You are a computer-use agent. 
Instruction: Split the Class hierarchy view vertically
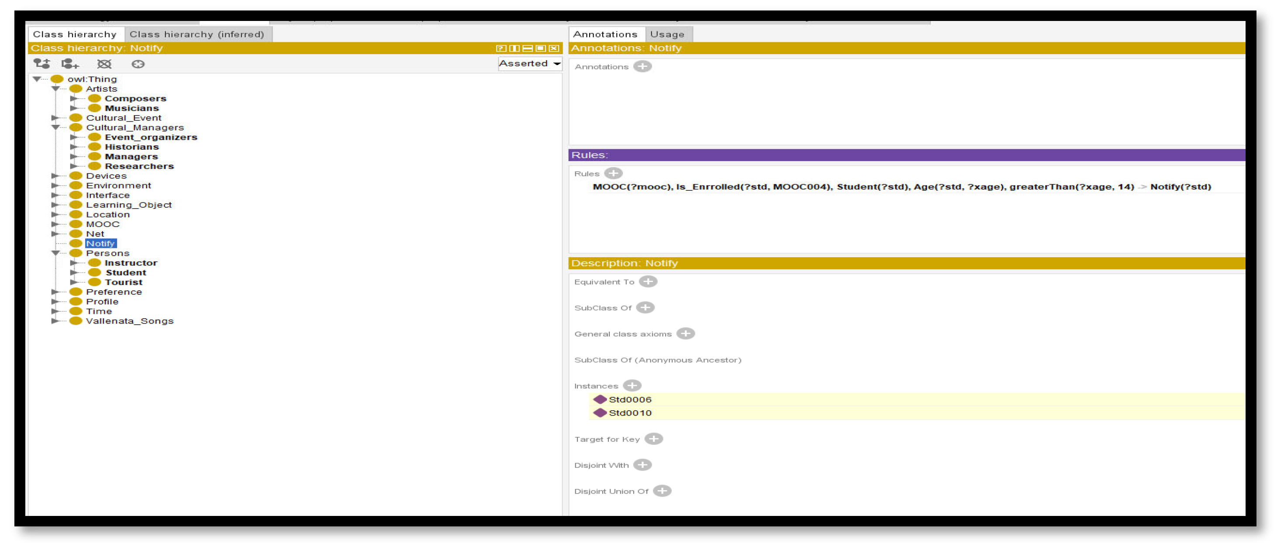coord(515,48)
